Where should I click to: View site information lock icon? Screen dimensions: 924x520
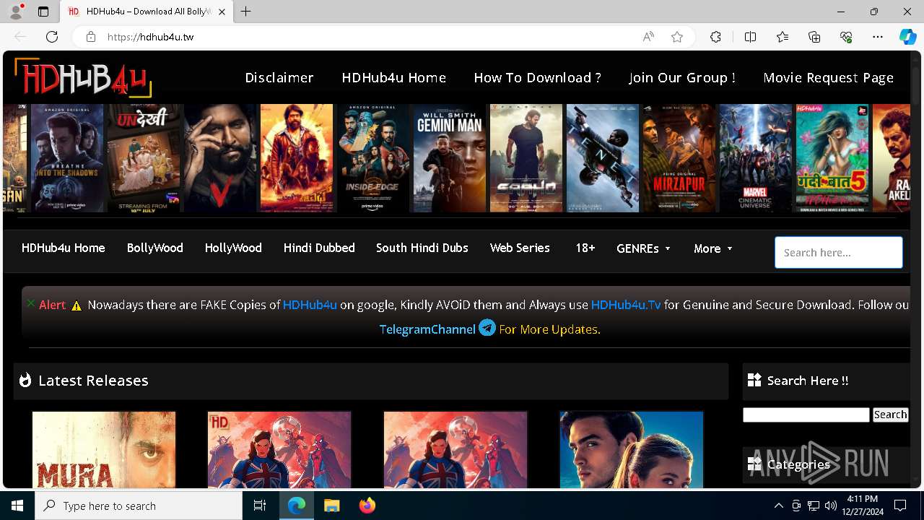90,37
